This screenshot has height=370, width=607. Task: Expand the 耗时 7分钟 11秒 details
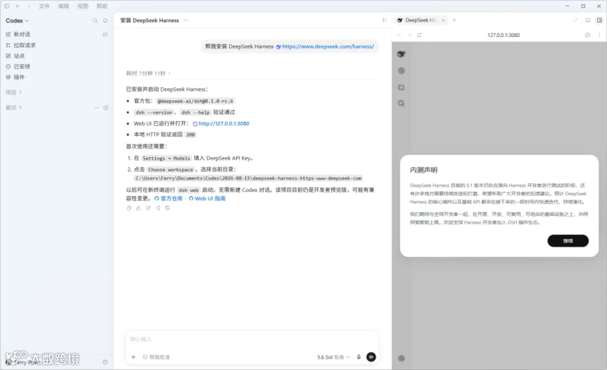[x=148, y=73]
